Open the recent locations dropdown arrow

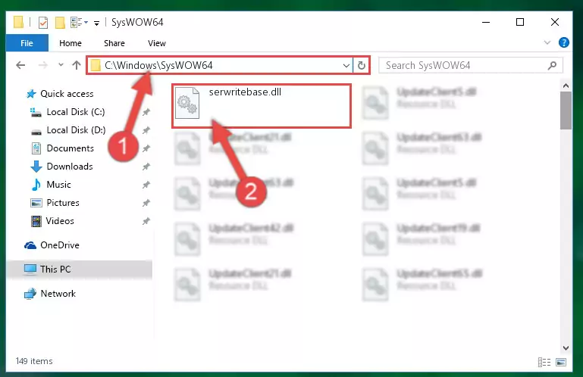[61, 65]
